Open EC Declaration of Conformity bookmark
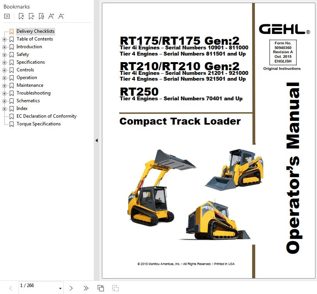The height and width of the screenshot is (294, 317). pos(46,116)
